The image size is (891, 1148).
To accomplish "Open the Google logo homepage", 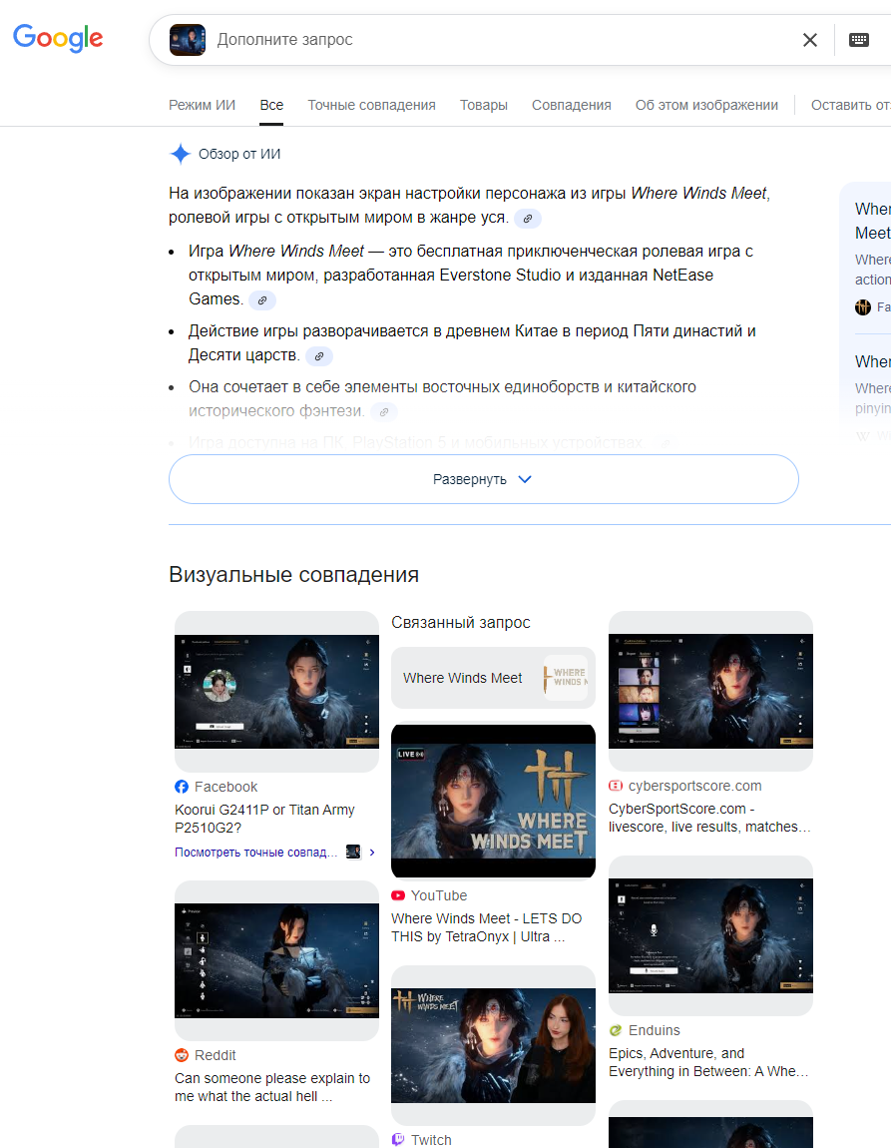I will pyautogui.click(x=58, y=38).
